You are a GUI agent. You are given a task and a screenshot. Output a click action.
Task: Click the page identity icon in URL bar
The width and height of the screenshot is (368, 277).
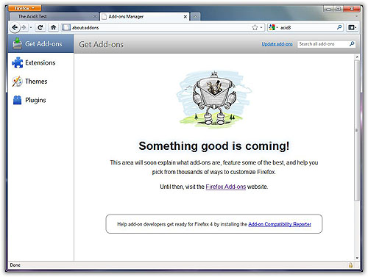click(66, 27)
